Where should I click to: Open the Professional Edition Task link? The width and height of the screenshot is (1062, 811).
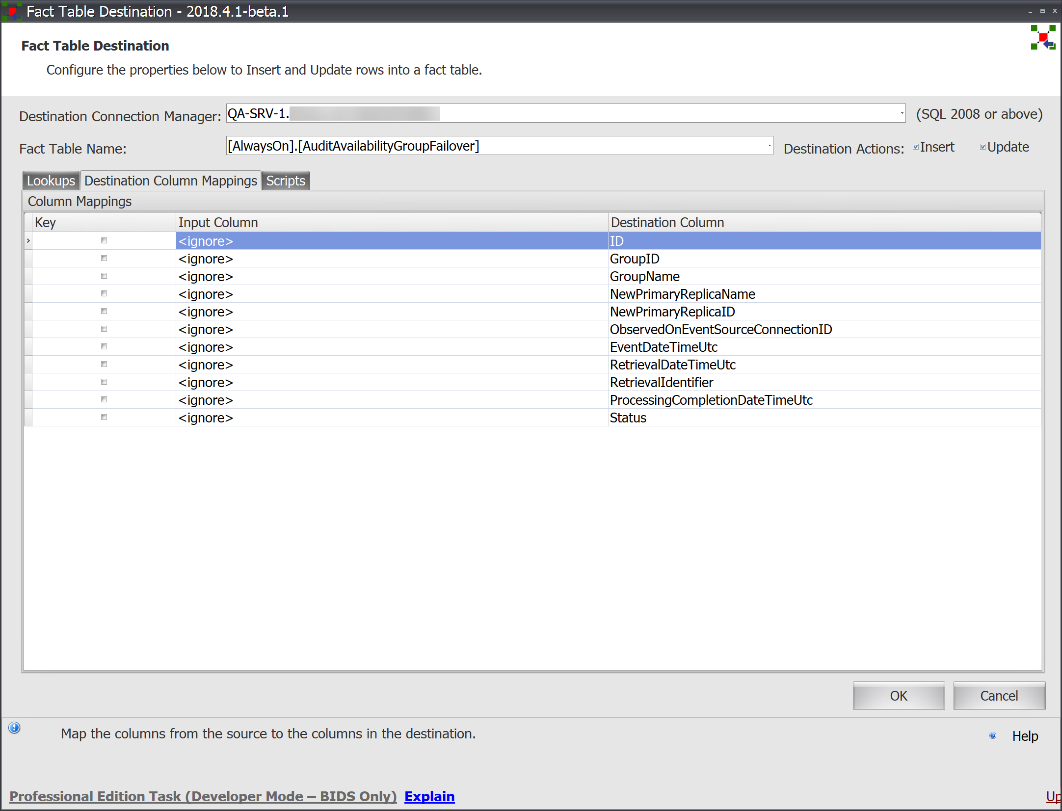(x=203, y=796)
